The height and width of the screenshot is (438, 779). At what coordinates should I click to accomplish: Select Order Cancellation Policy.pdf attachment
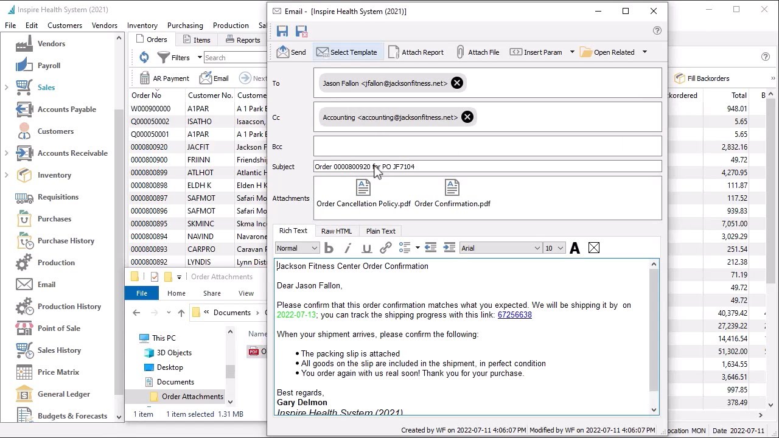tap(363, 194)
